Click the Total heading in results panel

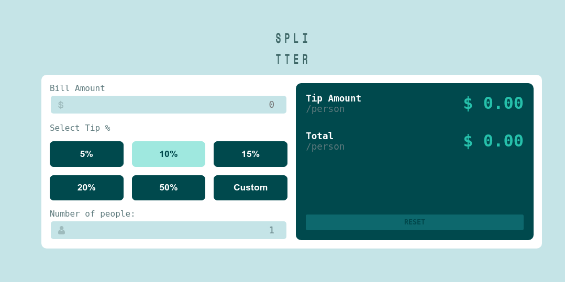(319, 136)
